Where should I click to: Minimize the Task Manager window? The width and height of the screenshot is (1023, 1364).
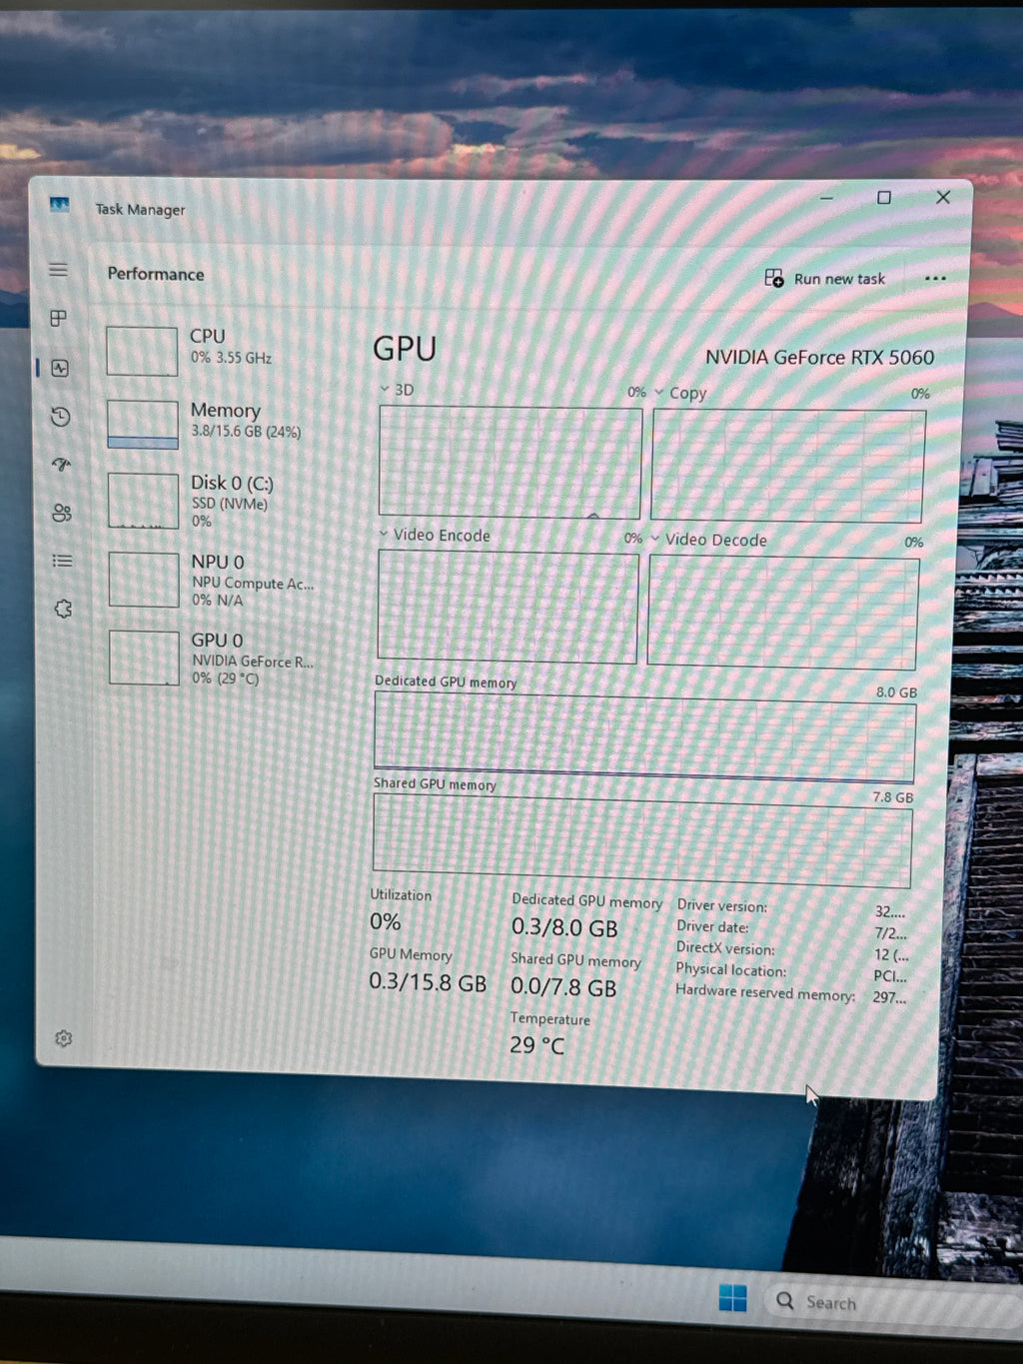click(826, 198)
